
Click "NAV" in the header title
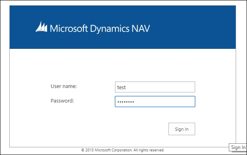(x=141, y=28)
